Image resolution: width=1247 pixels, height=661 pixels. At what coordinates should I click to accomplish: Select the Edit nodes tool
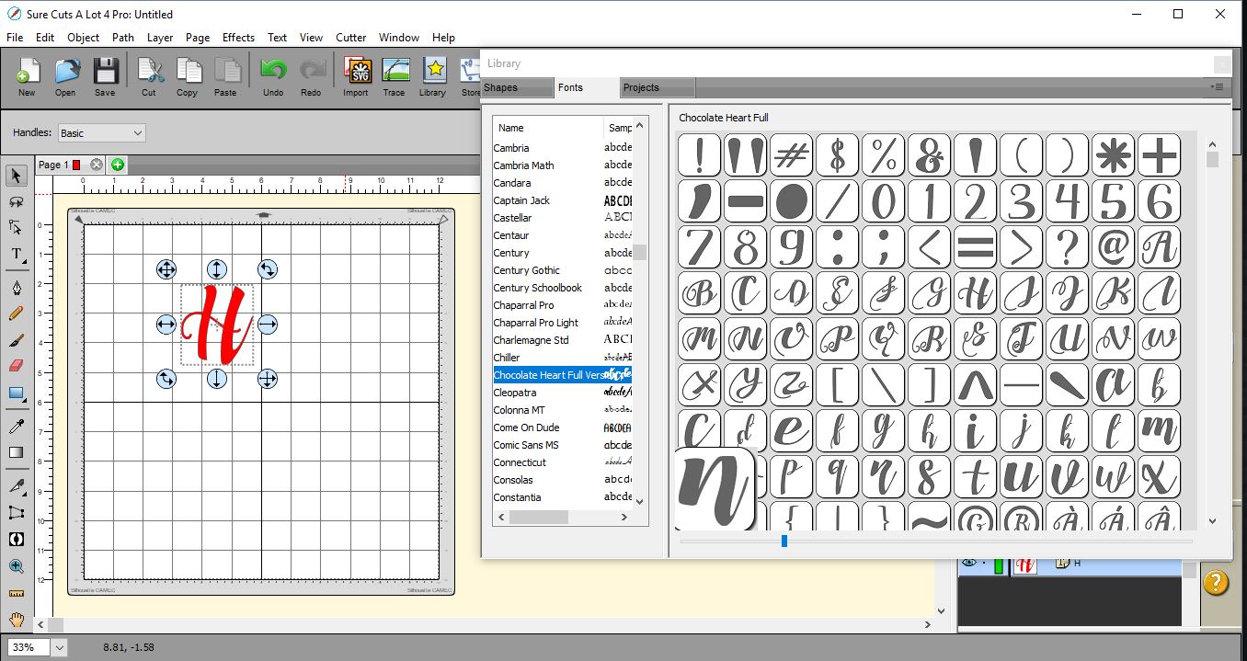(x=16, y=227)
